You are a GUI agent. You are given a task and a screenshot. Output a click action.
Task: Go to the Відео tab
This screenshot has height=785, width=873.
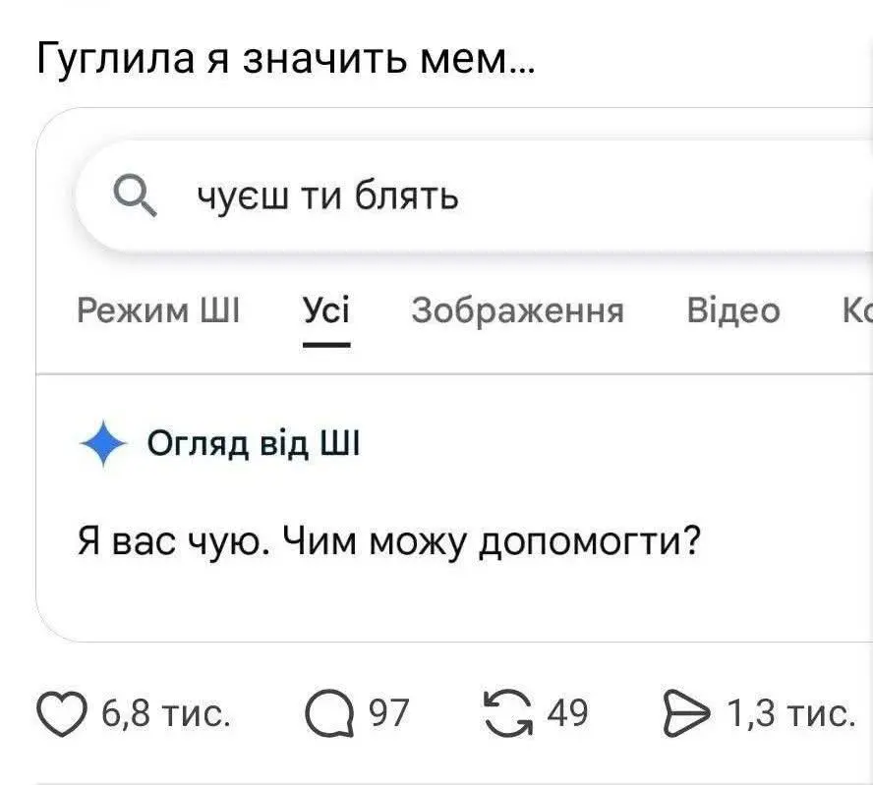click(x=733, y=310)
